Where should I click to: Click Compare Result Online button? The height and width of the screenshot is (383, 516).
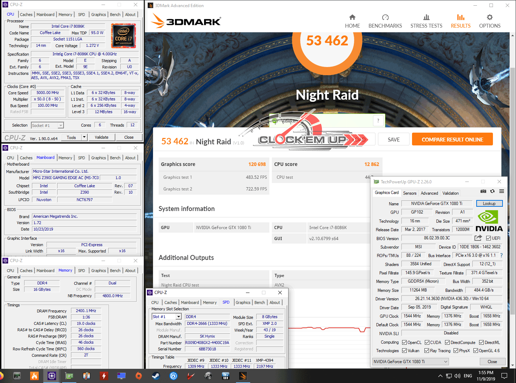pyautogui.click(x=452, y=139)
